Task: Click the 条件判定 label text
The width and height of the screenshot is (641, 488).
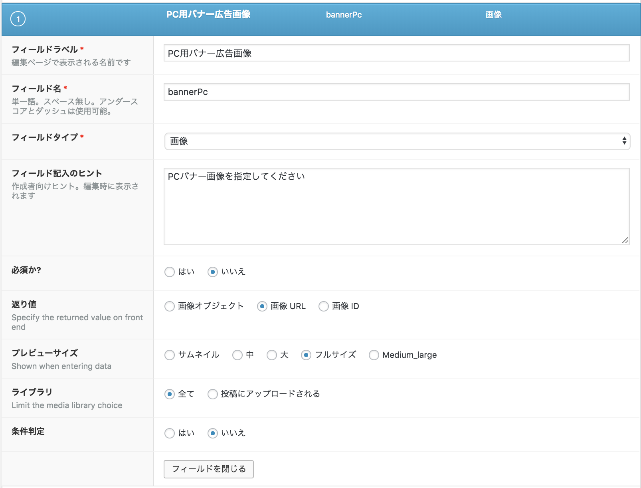Action: pyautogui.click(x=28, y=431)
